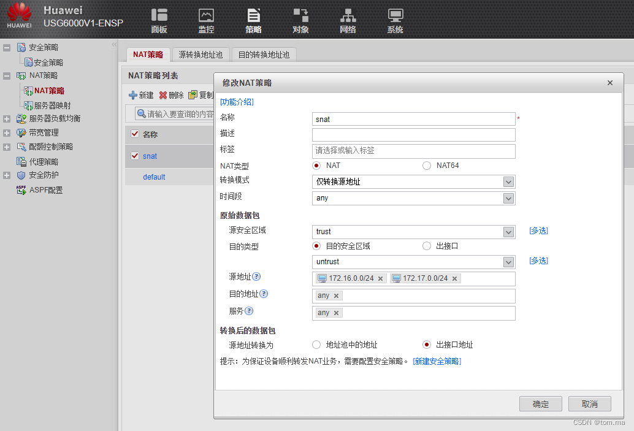The width and height of the screenshot is (634, 431).
Task: Remove the any service tag
Action: (x=336, y=313)
